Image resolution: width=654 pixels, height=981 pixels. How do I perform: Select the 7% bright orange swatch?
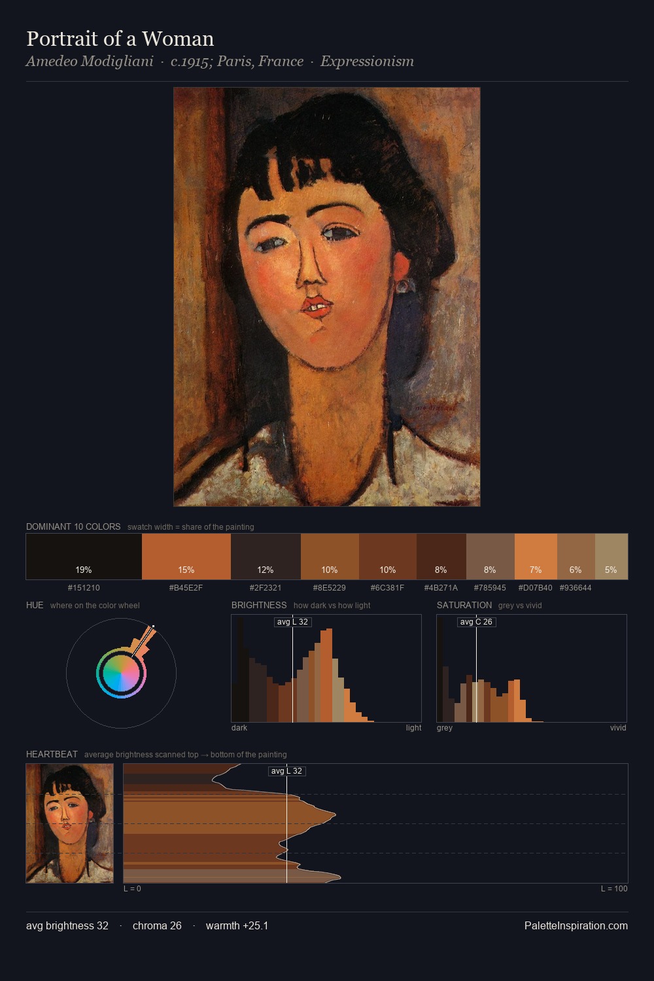[x=536, y=557]
